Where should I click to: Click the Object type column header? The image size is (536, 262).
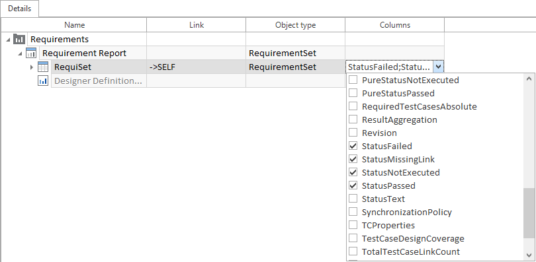[x=295, y=25]
